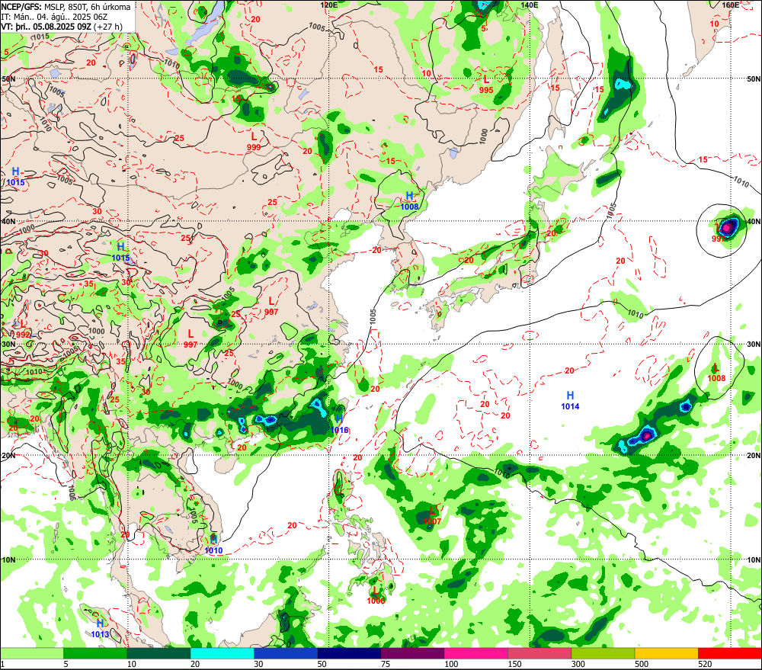Click the medium green 5–10 legend swatch
The width and height of the screenshot is (762, 670).
coord(95,653)
